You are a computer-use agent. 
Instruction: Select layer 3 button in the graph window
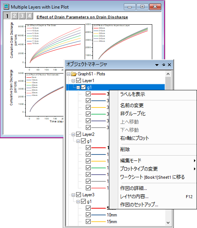[x=22, y=16]
